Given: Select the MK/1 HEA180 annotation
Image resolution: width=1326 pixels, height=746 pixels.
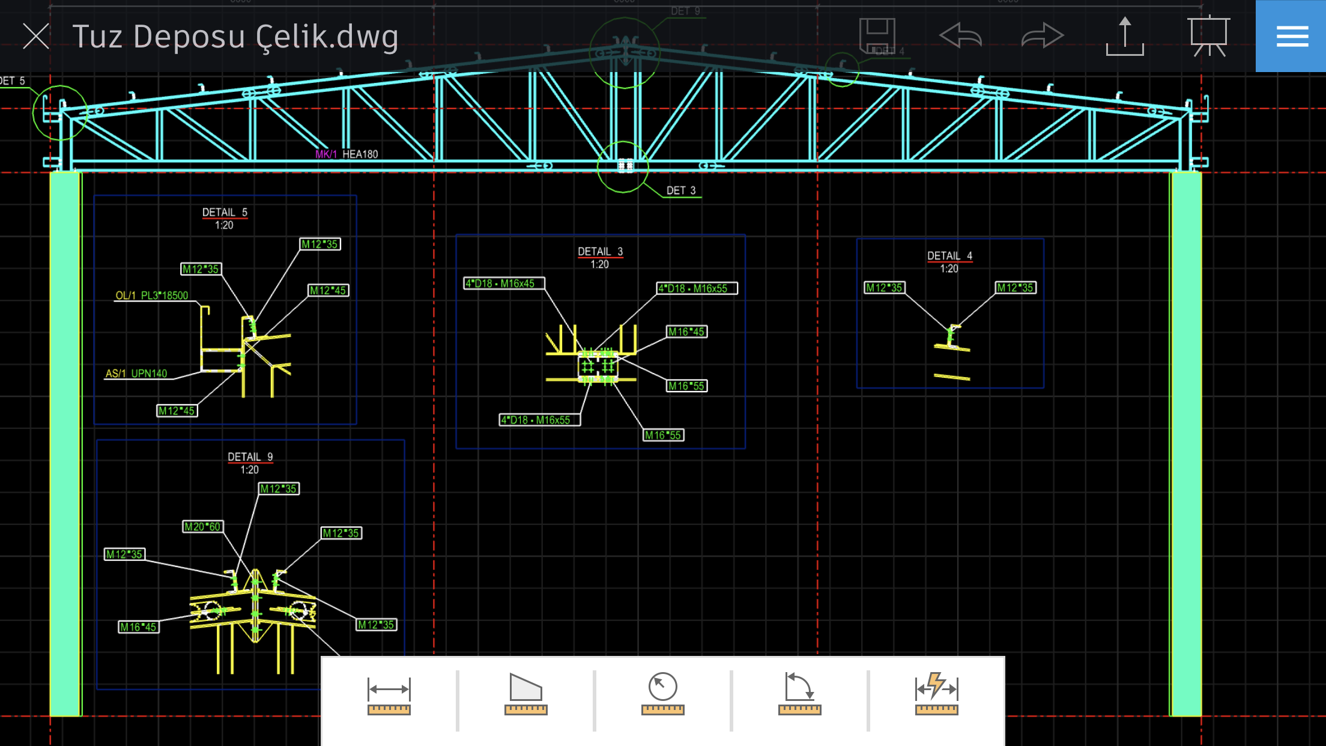Looking at the screenshot, I should tap(347, 154).
